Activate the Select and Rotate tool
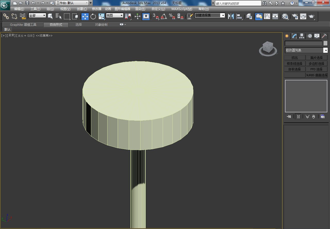330x229 pixels. [x=93, y=16]
